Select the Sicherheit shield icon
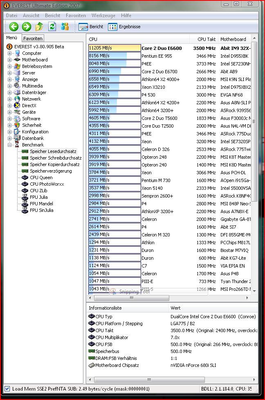Screen dimensions: 265x400 click(17, 125)
